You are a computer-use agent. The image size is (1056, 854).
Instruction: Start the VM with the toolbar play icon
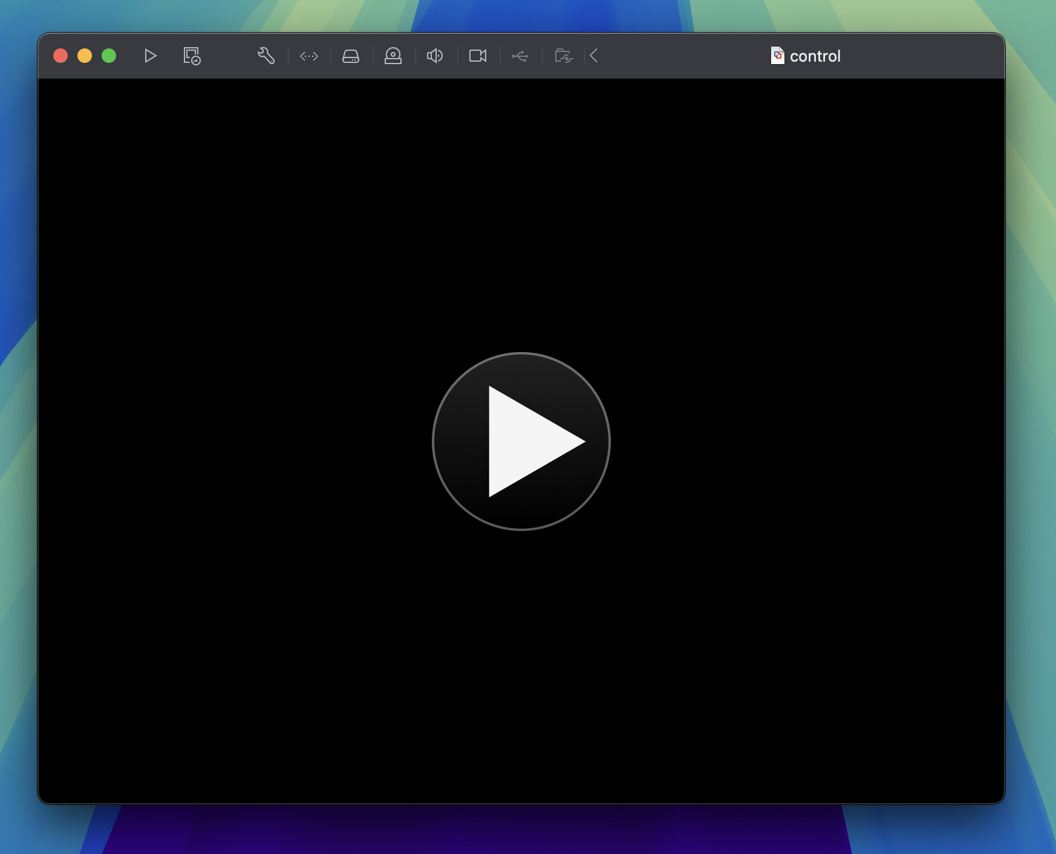150,56
